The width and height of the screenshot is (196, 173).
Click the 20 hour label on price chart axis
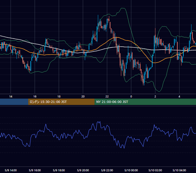pyautogui.click(x=83, y=96)
